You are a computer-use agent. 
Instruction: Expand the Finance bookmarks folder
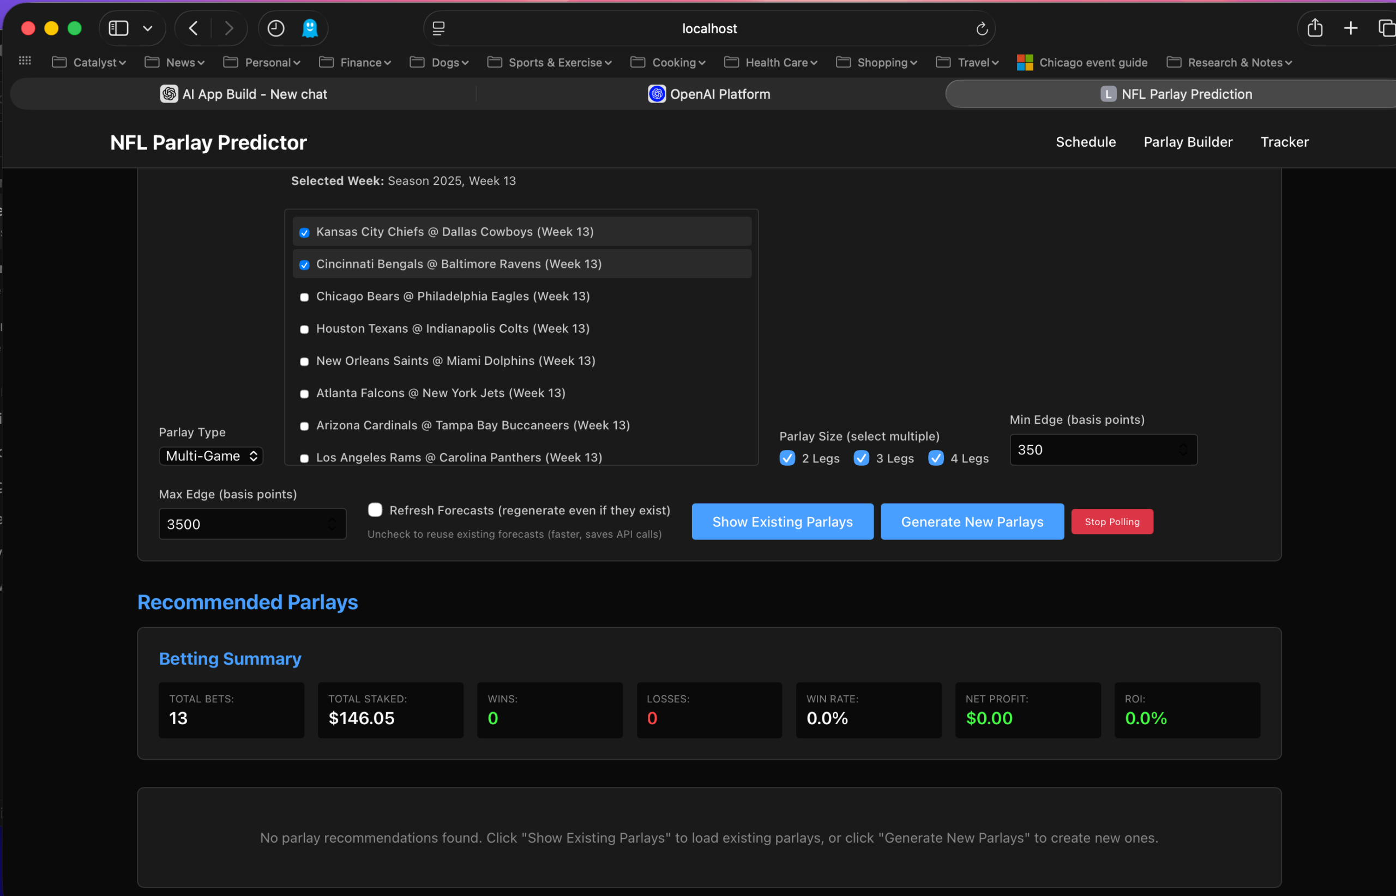356,62
